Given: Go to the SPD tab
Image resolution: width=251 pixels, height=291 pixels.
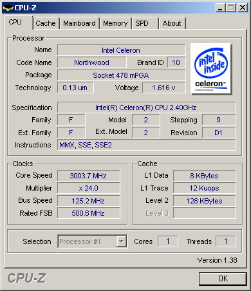Looking at the screenshot, I should pyautogui.click(x=142, y=23).
